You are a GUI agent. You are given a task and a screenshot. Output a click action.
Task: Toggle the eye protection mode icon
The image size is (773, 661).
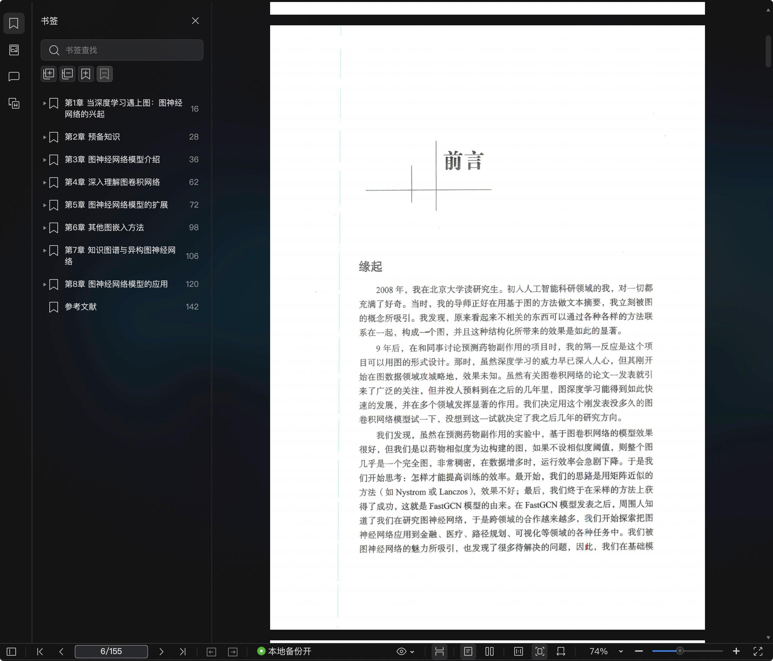pyautogui.click(x=402, y=651)
